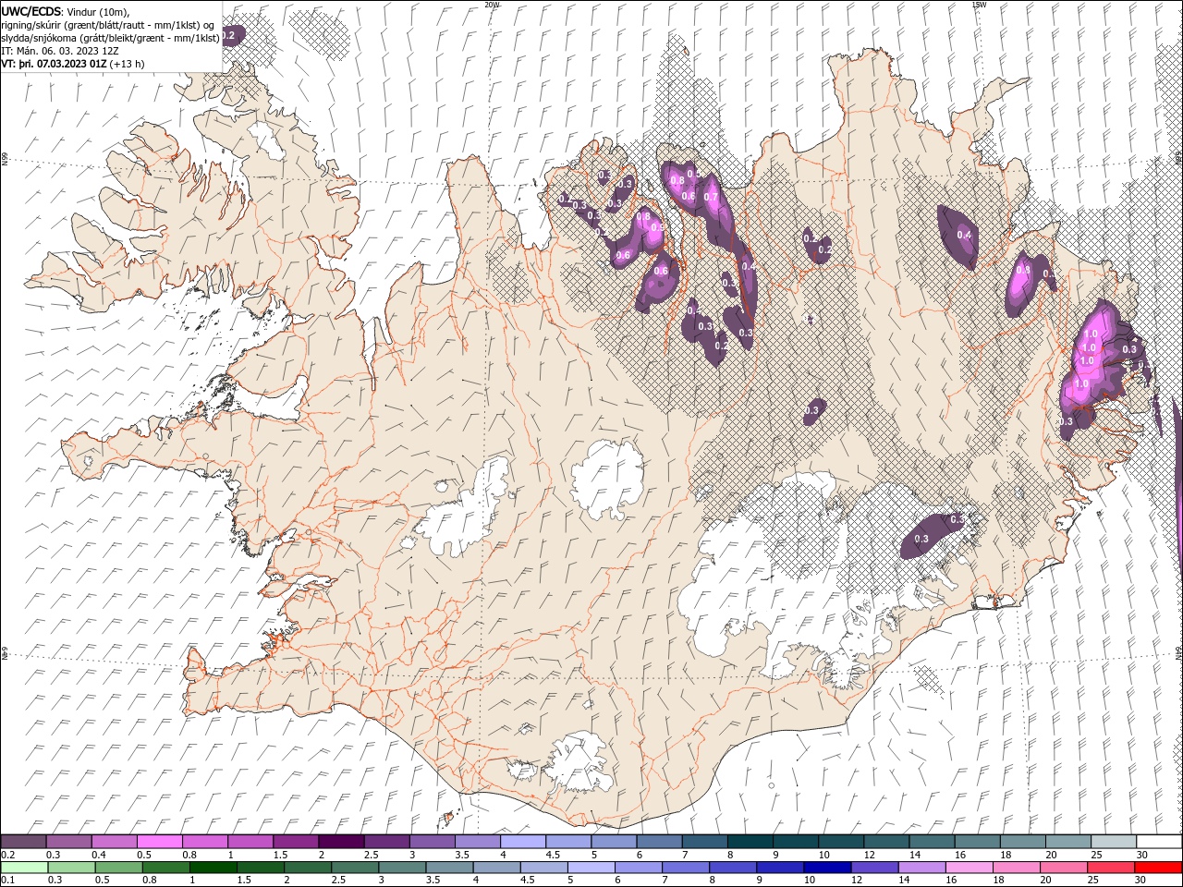
Task: Select lower legend swatch between 0.5 and 0.8
Action: (x=118, y=868)
